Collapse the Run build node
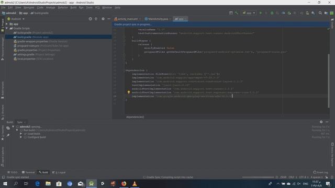This screenshot has height=188, width=335. 17,130
